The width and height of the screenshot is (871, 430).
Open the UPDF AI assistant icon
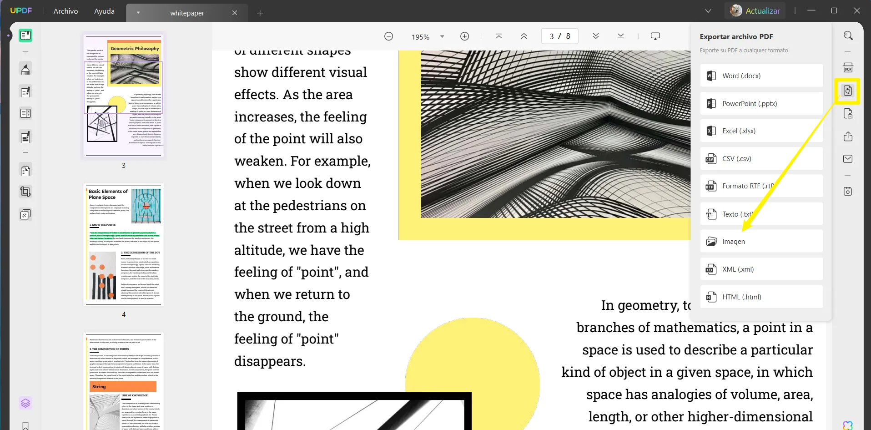pos(848,425)
